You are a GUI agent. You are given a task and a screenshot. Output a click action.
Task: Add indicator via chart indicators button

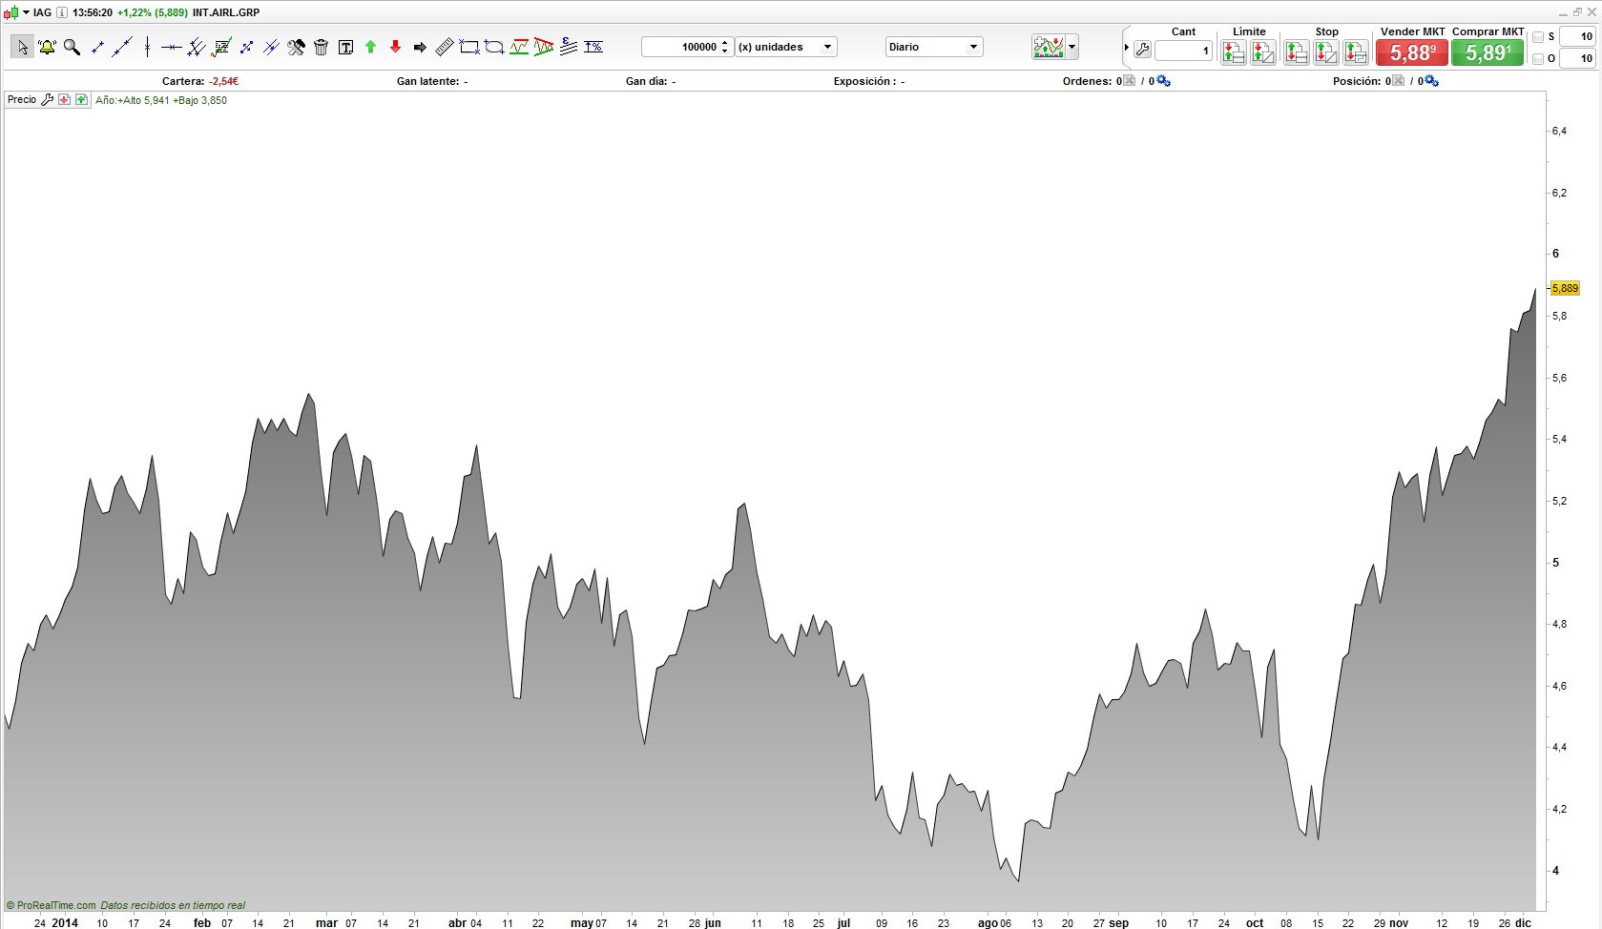(x=1049, y=47)
